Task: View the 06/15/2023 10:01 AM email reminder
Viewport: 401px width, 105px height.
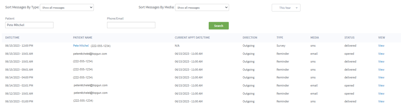Action: click(x=381, y=54)
